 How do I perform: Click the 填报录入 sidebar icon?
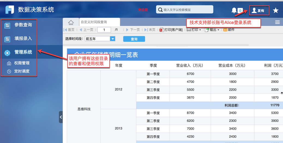(x=7, y=39)
